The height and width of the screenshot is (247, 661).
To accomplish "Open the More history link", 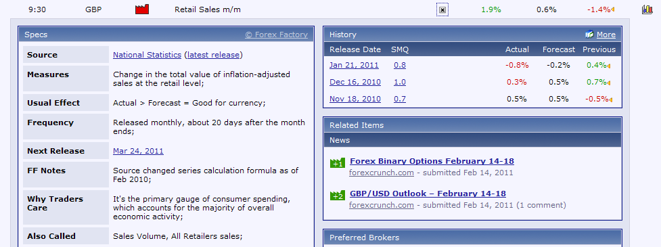I will 606,35.
